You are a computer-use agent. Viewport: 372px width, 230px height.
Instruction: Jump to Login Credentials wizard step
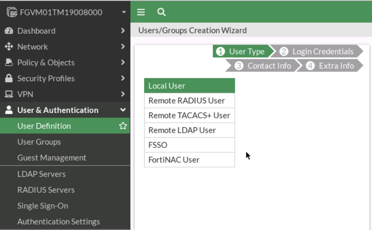(318, 52)
